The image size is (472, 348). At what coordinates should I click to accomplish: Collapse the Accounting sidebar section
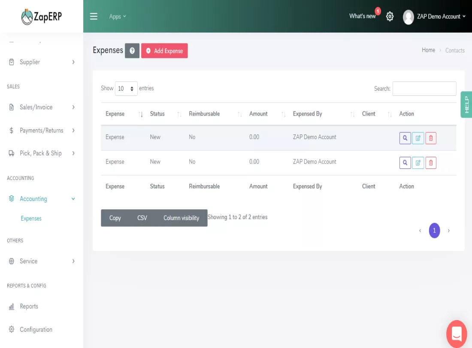click(x=42, y=199)
